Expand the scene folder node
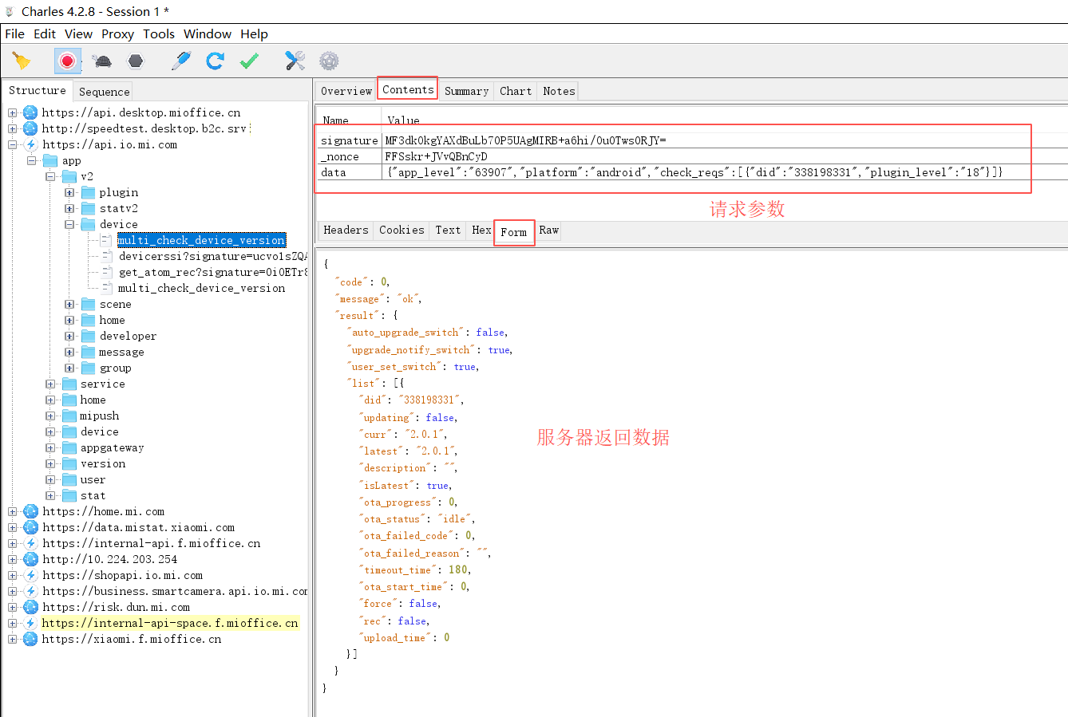 (69, 304)
